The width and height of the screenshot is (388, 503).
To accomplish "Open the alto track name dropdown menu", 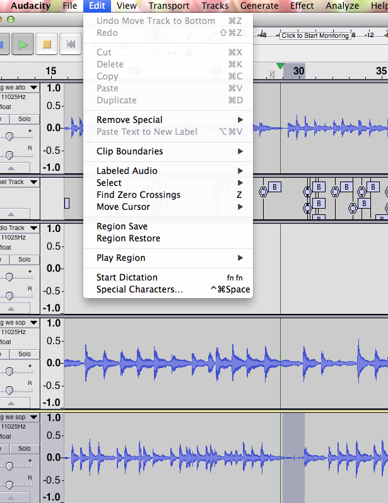I will (32, 87).
